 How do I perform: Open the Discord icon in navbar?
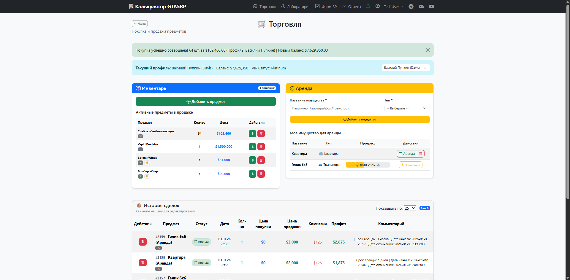(421, 7)
